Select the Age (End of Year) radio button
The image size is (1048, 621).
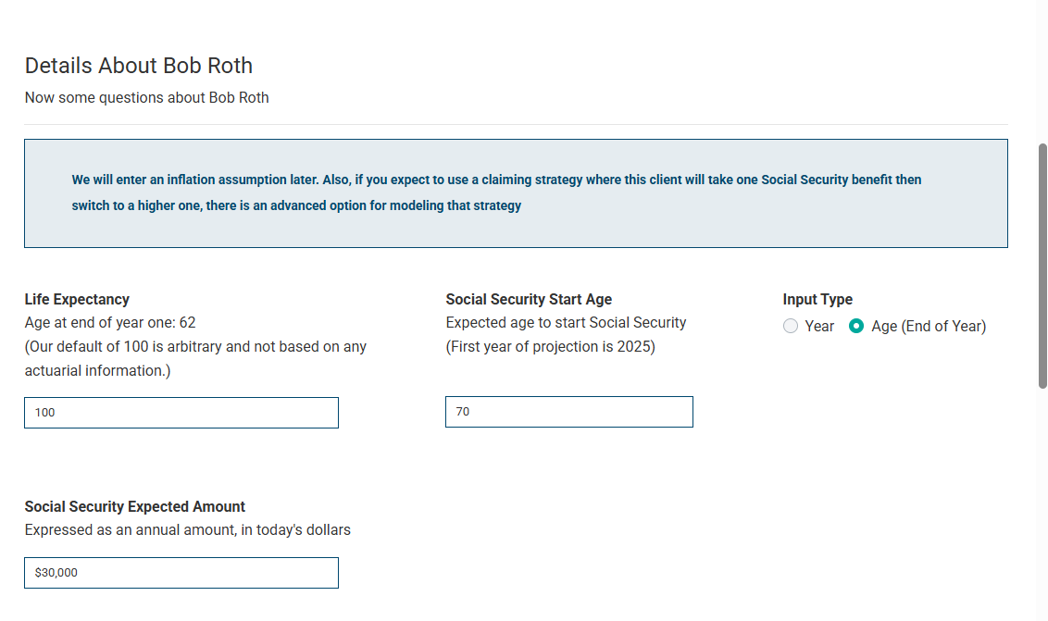tap(856, 326)
